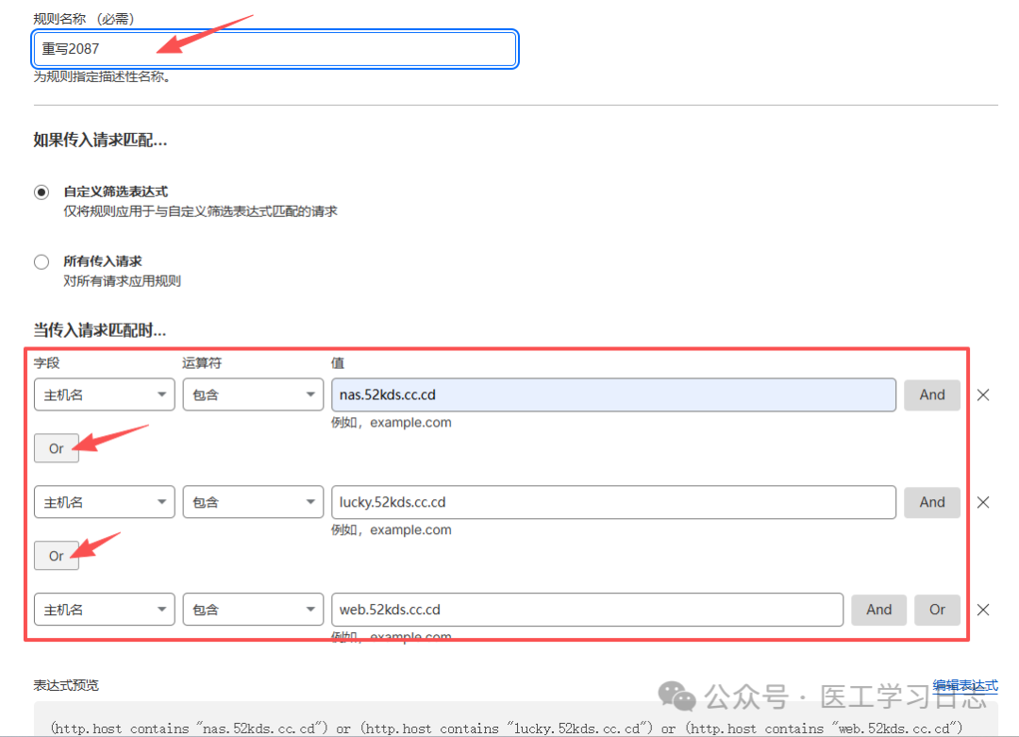Open the edit expression link
The width and height of the screenshot is (1019, 737).
964,686
